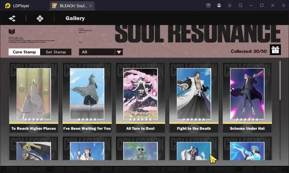Click the gallery vertical scrollbar
Screen dimensions: 289x173
(280, 80)
